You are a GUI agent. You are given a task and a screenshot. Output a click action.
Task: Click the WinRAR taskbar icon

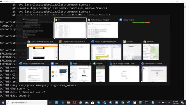coord(141,102)
